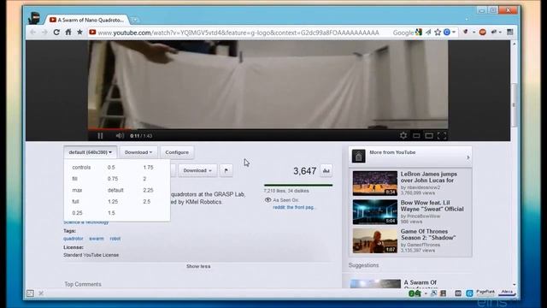
Task: Select the full option in size menu
Action: [75, 202]
